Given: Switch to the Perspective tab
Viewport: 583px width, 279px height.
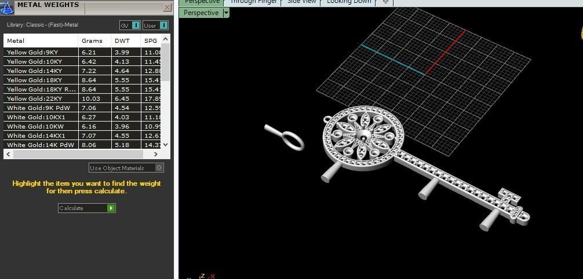Looking at the screenshot, I should click(x=202, y=2).
